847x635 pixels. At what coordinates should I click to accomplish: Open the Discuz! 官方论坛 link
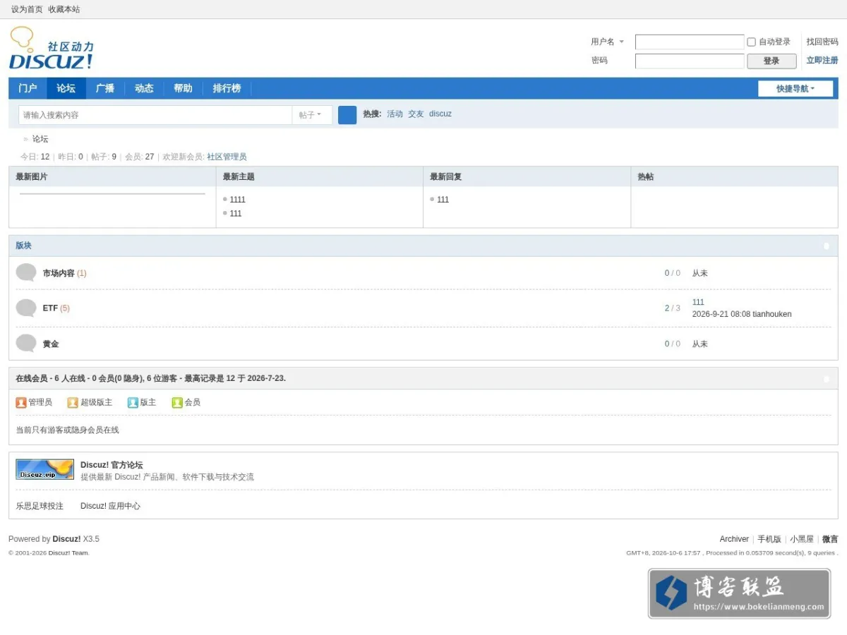click(x=112, y=465)
